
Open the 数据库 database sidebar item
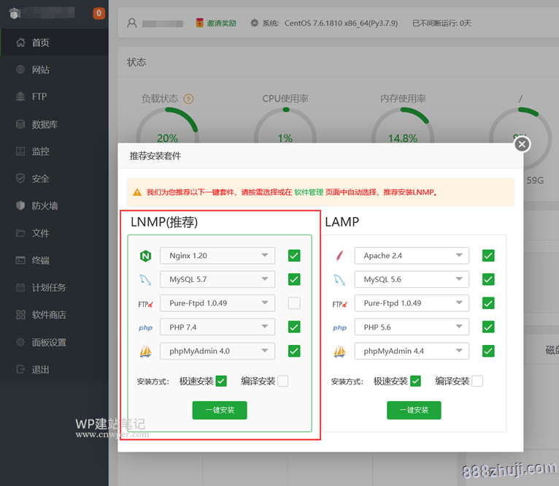click(55, 124)
